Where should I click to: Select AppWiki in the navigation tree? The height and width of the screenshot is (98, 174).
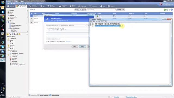[11, 12]
